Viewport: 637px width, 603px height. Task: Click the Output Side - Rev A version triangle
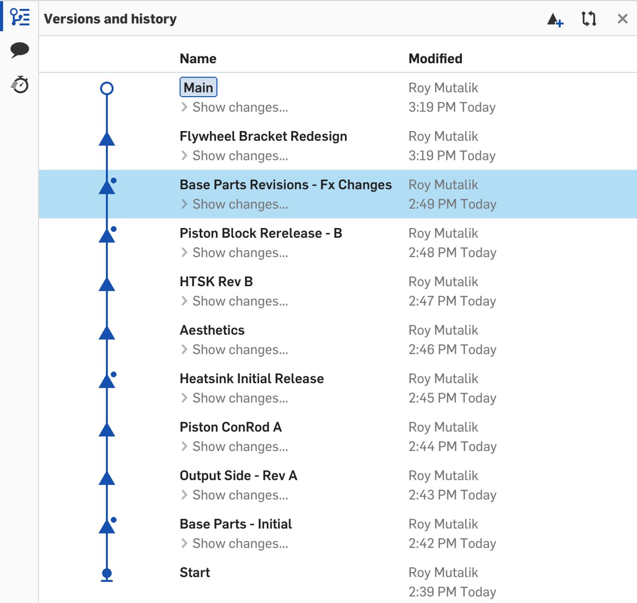(107, 479)
